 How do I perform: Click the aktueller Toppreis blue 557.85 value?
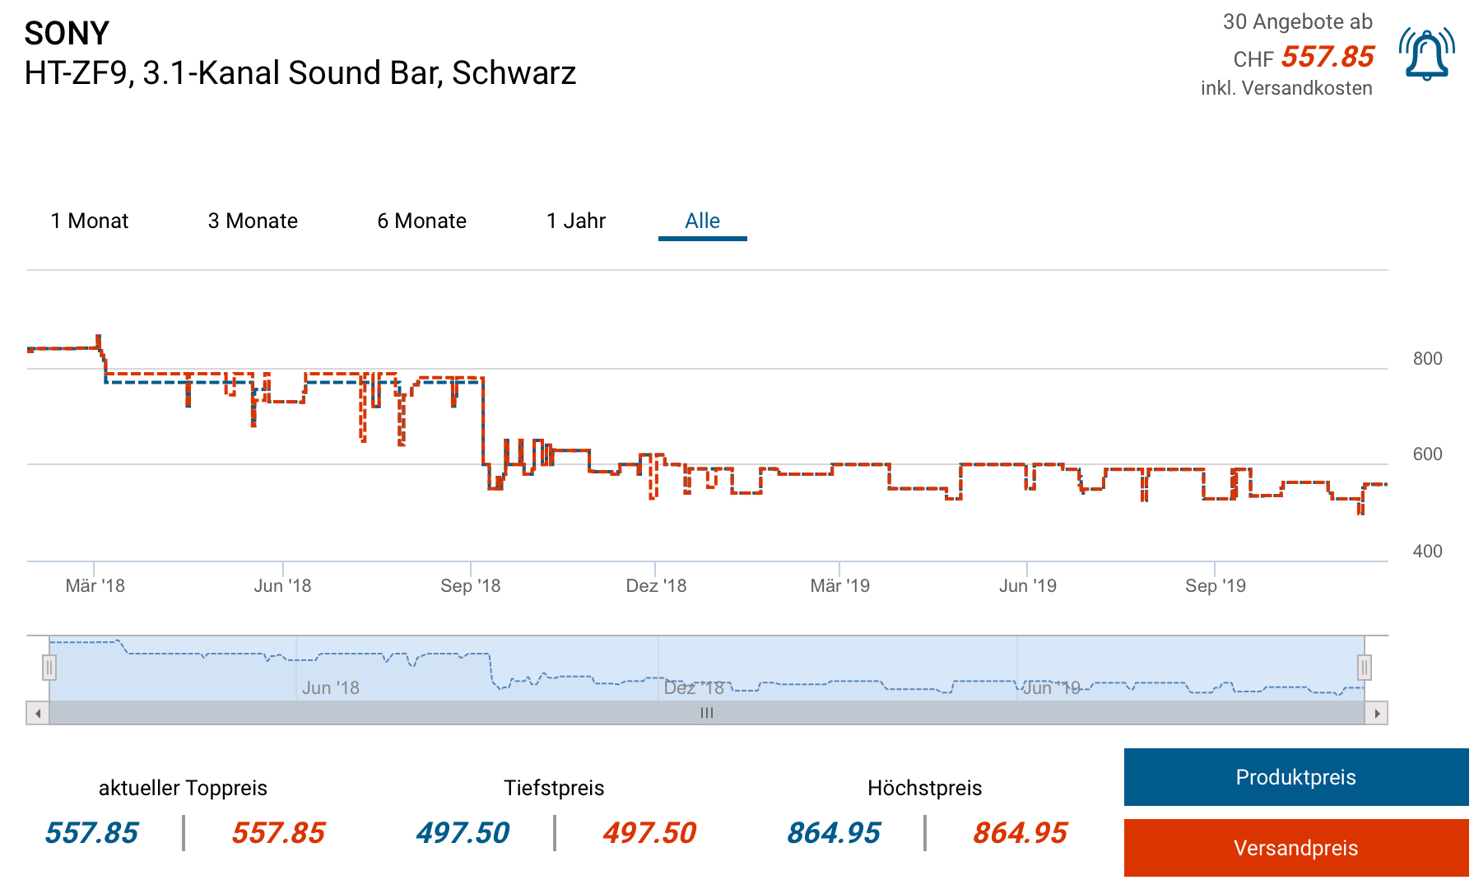click(91, 832)
